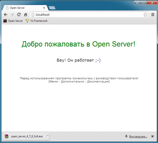The height and width of the screenshot is (143, 158).
Task: Maximize the Chrome window
Action: [x=144, y=3]
